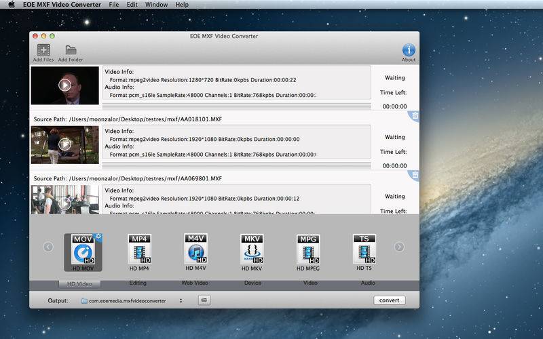Open the File menu
543x339 pixels.
click(113, 5)
